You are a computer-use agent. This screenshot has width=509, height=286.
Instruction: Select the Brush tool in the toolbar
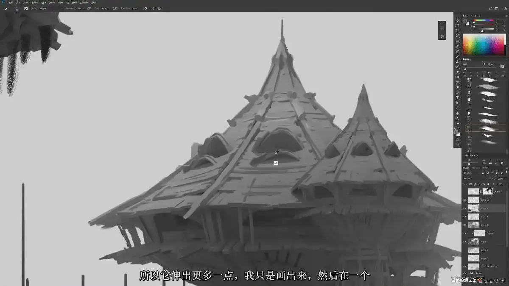457,56
